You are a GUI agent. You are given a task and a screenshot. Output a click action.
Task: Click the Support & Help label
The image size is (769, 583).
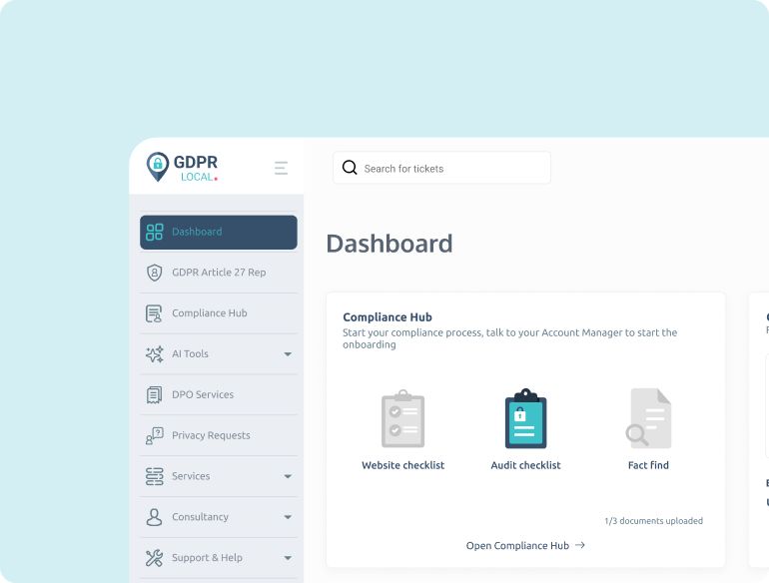(207, 557)
